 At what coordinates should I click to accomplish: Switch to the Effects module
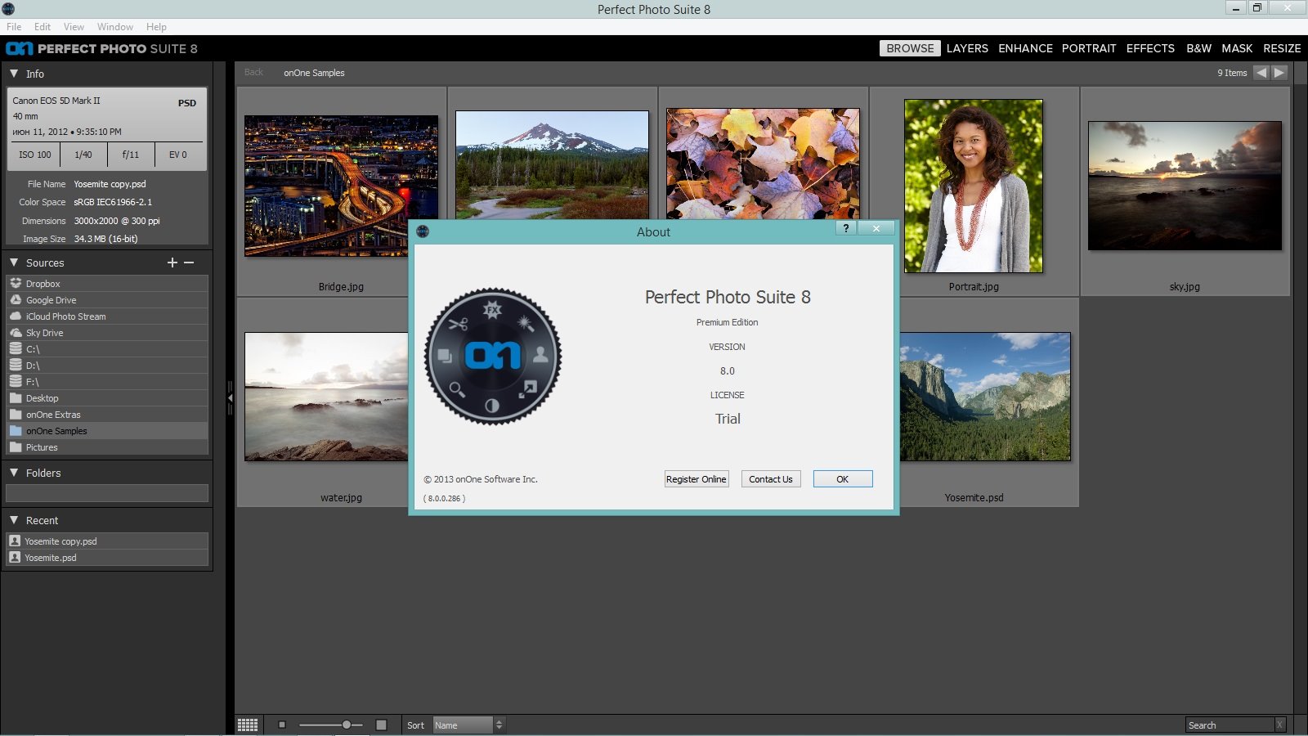click(x=1150, y=48)
